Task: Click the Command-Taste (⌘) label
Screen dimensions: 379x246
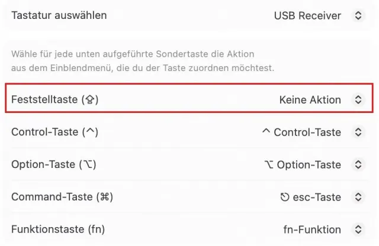Action: click(x=62, y=197)
